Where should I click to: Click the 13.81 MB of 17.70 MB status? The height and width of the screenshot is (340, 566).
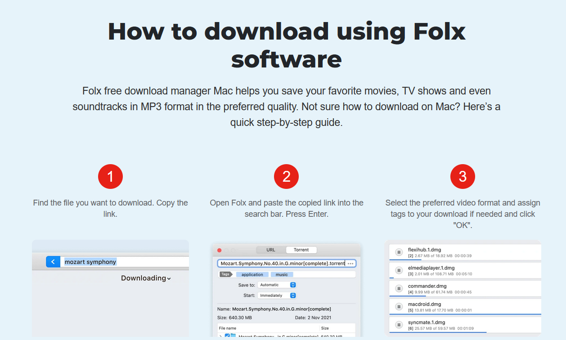(x=434, y=310)
